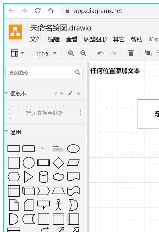Select the actor stick figure shape
This screenshot has height=232, width=159.
(58, 205)
